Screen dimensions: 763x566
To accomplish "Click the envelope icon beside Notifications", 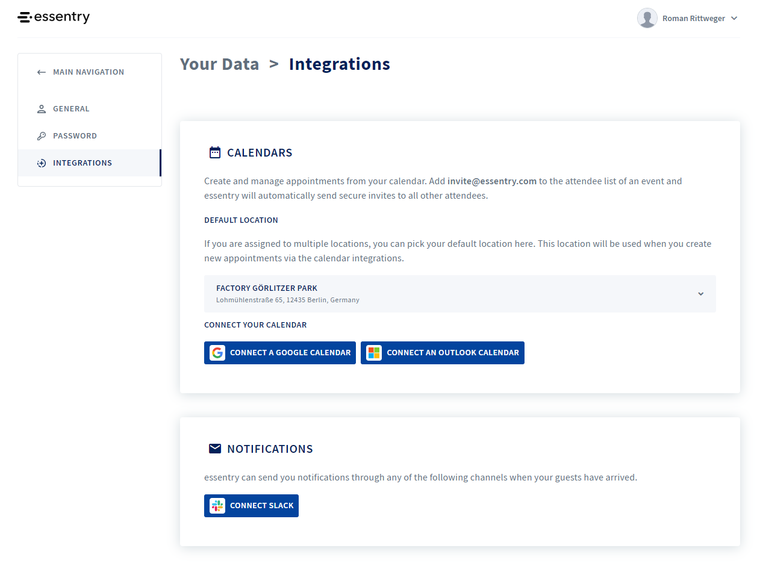I will (x=215, y=449).
